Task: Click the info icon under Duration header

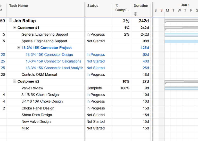Action: [136, 14]
